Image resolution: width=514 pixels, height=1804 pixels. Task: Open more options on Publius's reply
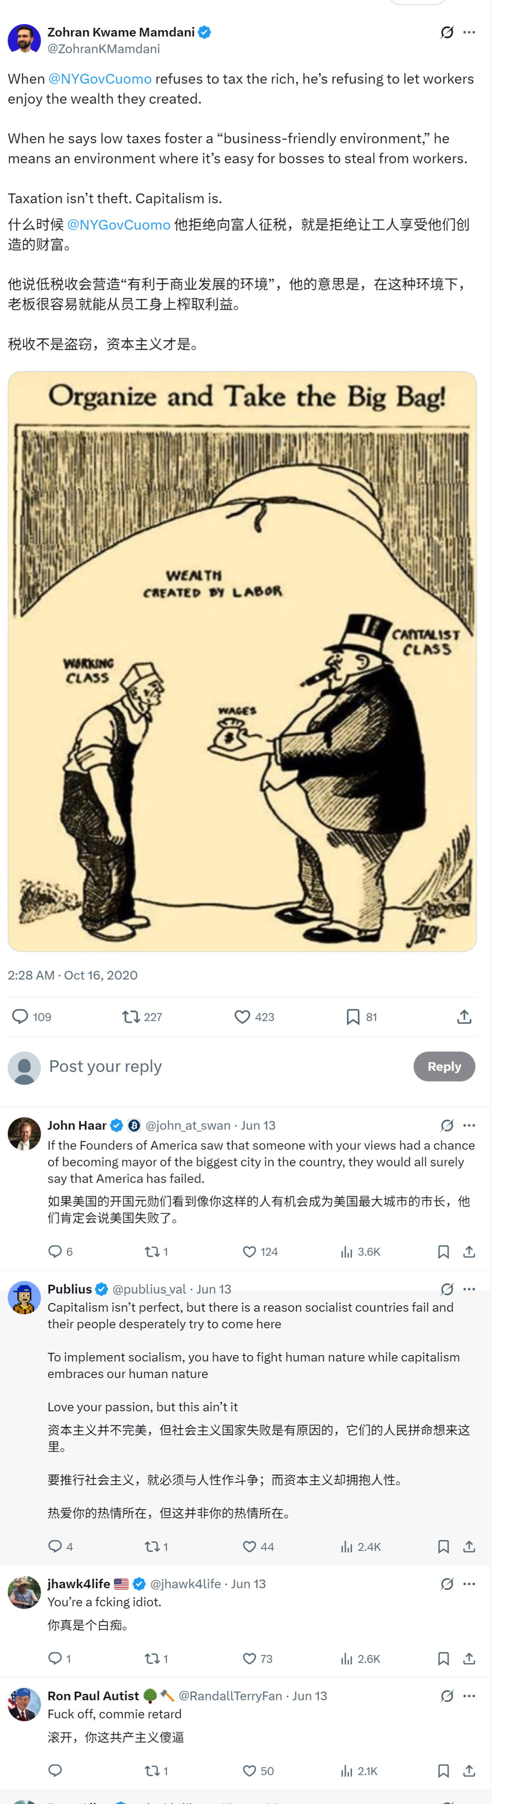pos(469,1289)
